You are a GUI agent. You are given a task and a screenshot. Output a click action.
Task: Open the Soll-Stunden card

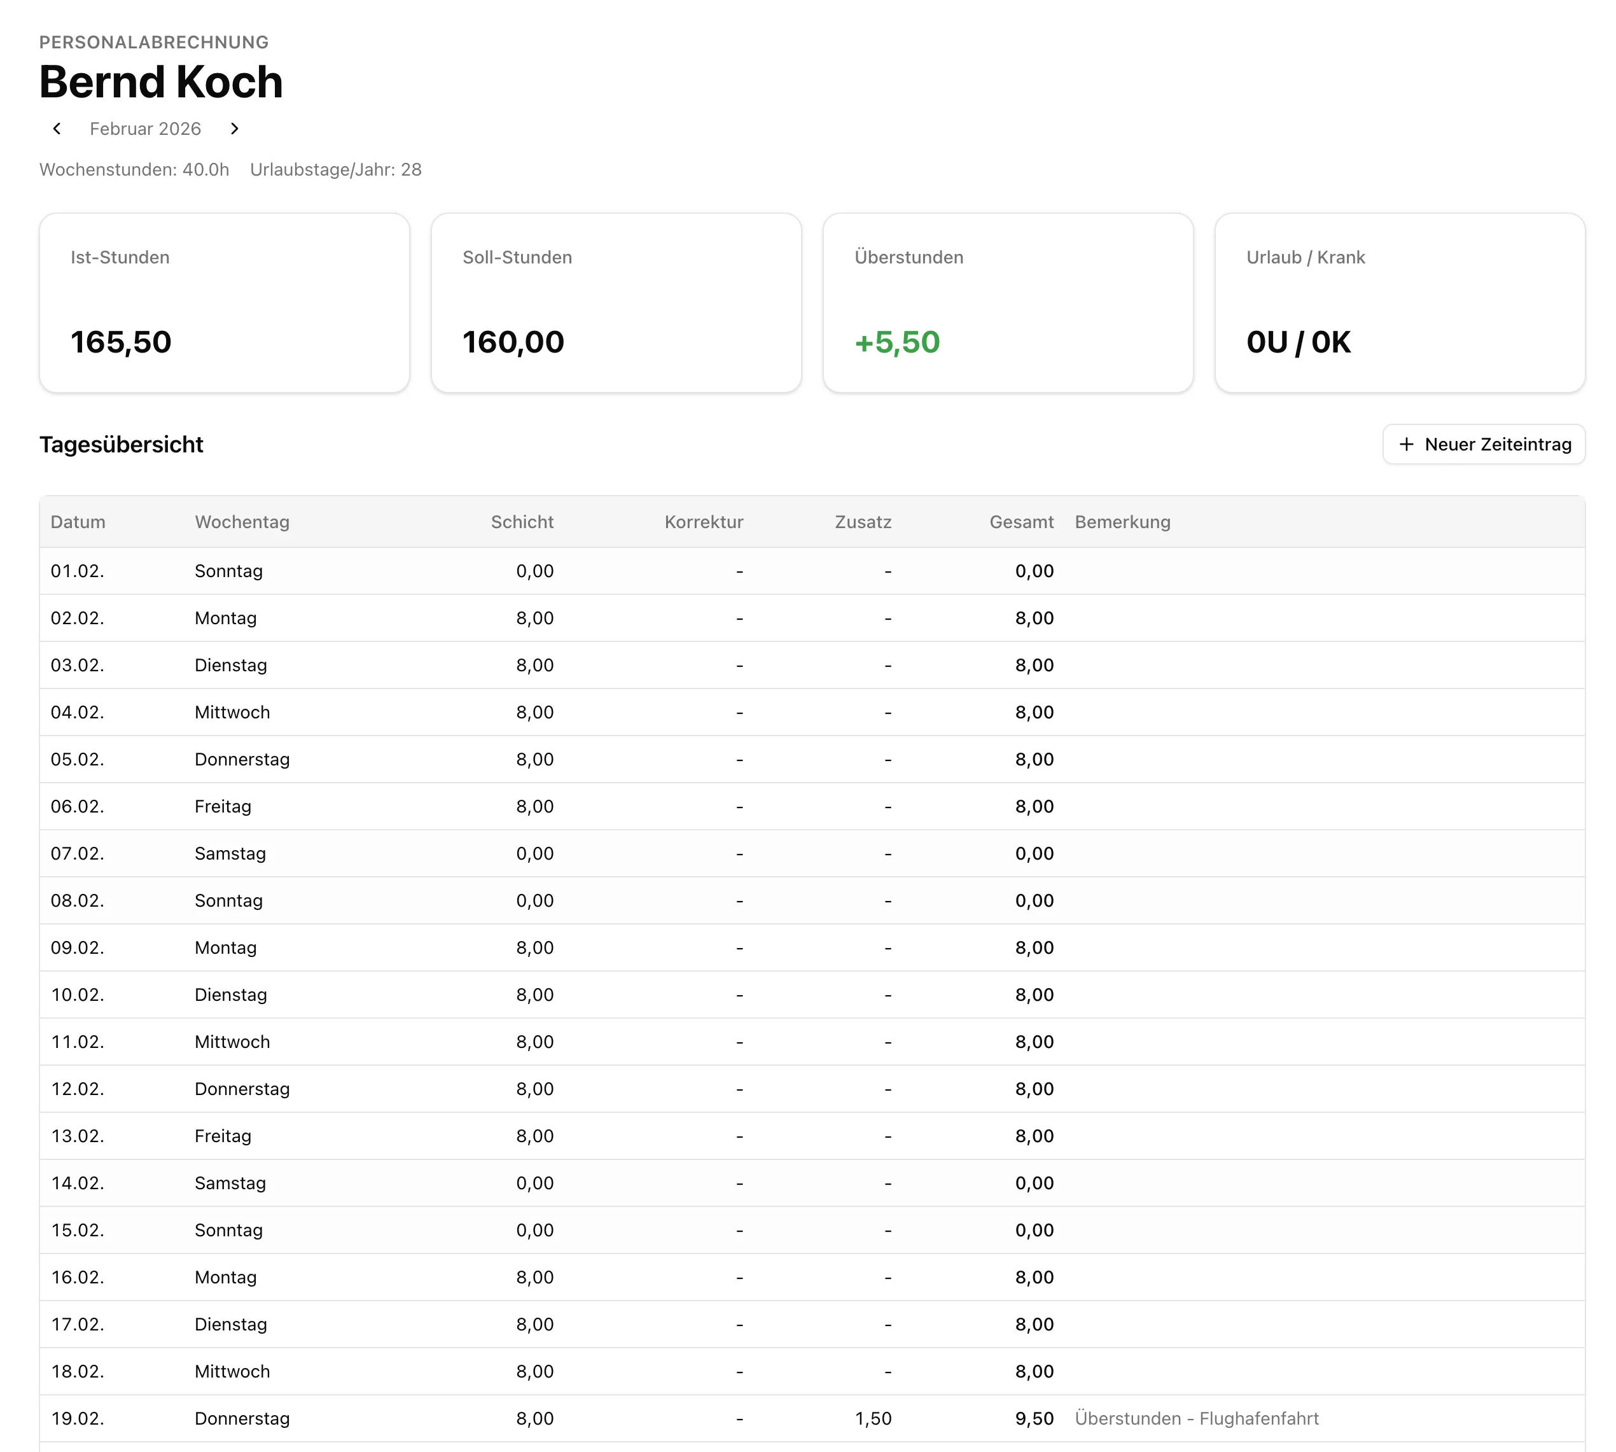click(616, 302)
